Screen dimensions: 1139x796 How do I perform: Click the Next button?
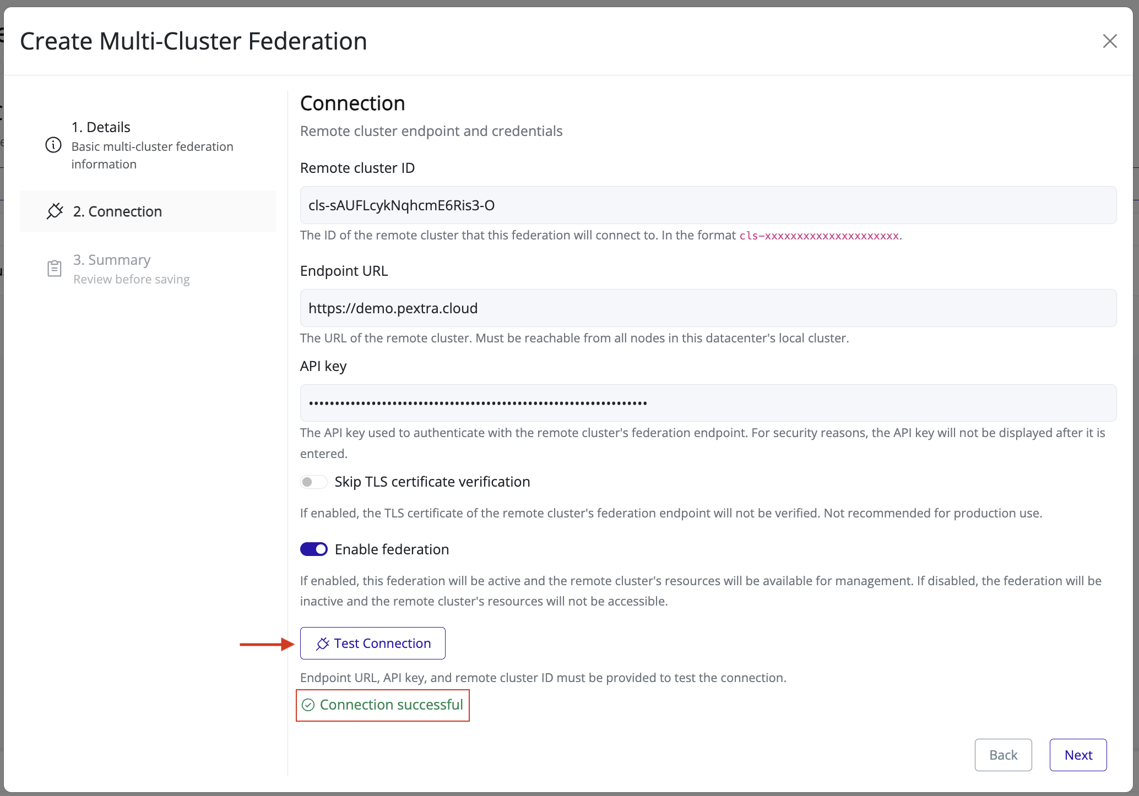pos(1078,755)
